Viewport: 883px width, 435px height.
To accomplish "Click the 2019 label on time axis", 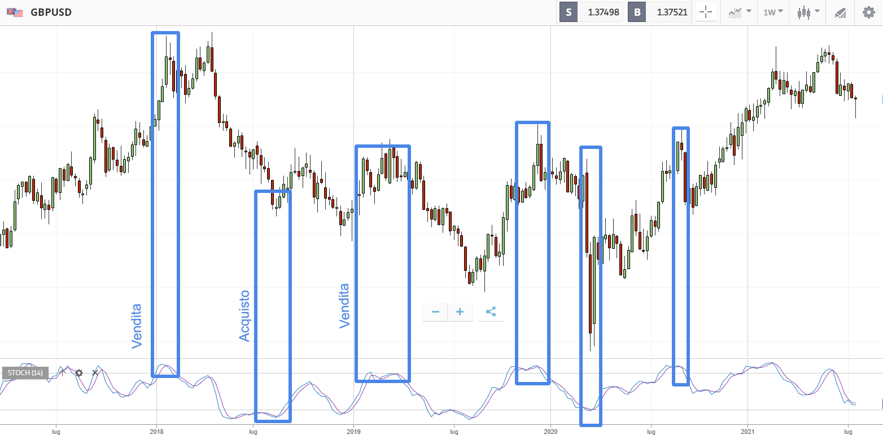I will click(353, 430).
